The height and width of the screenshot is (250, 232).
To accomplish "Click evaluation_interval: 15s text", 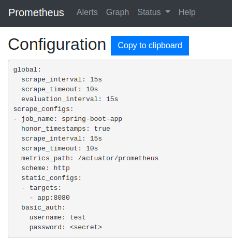I will click(x=69, y=99).
